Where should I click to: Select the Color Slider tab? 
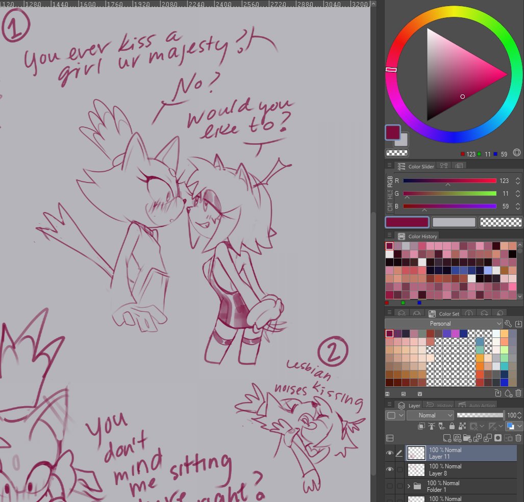(416, 166)
